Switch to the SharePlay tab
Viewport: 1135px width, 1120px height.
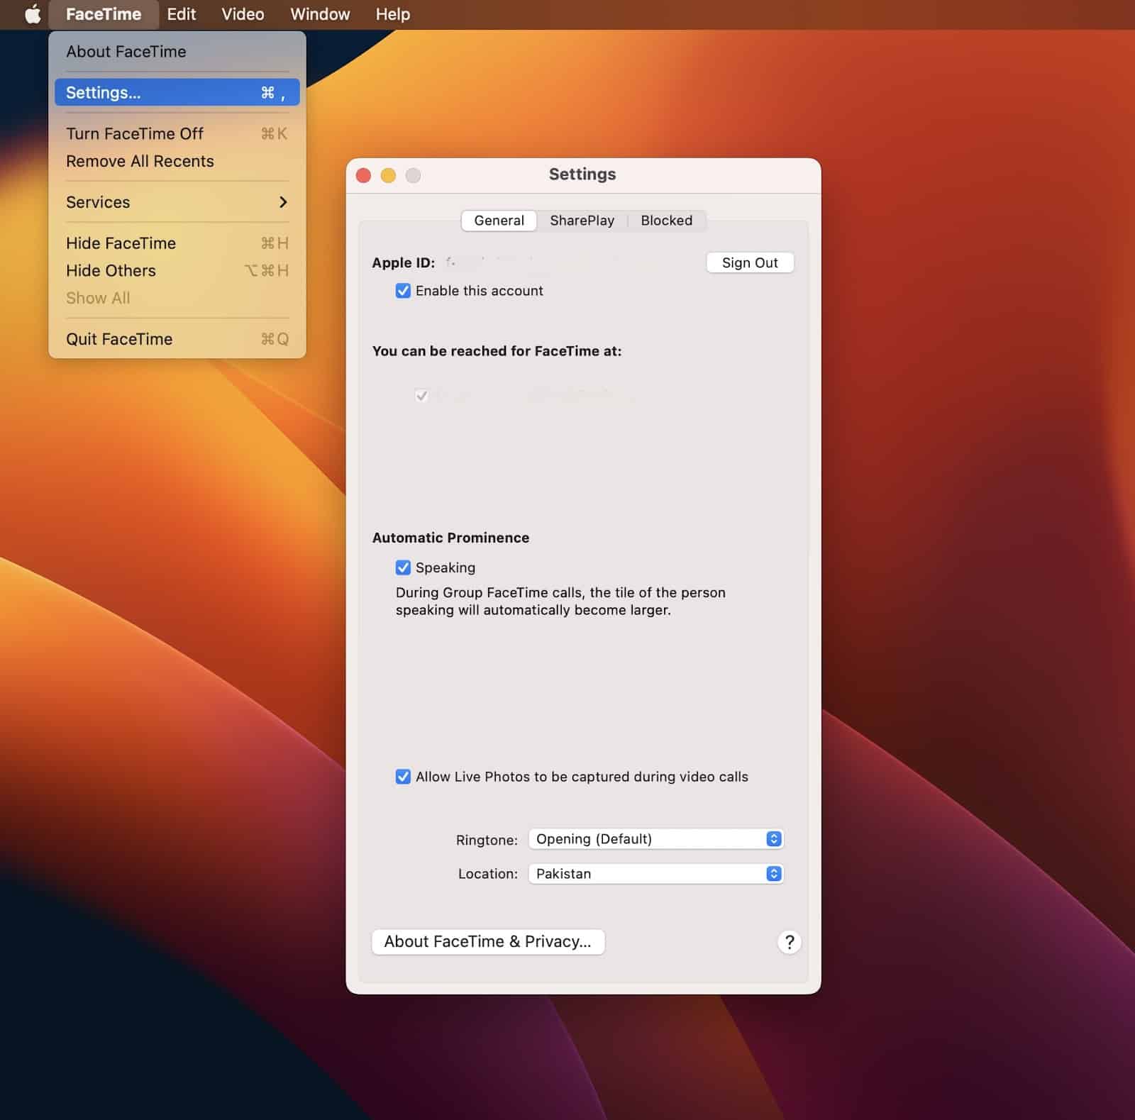[x=582, y=221]
